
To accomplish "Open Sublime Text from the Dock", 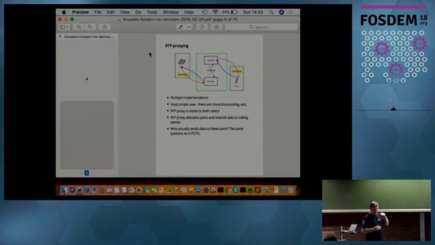I will 258,190.
